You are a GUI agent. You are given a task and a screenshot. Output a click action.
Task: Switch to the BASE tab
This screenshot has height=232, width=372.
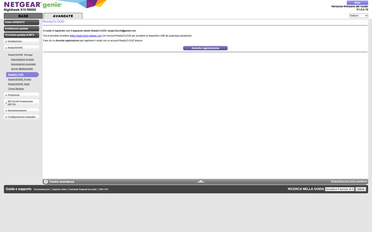tap(23, 16)
